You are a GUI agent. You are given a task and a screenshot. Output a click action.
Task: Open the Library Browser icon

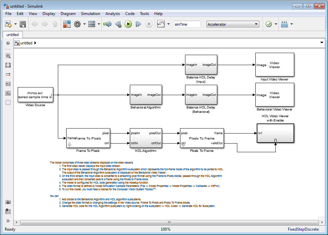67,24
